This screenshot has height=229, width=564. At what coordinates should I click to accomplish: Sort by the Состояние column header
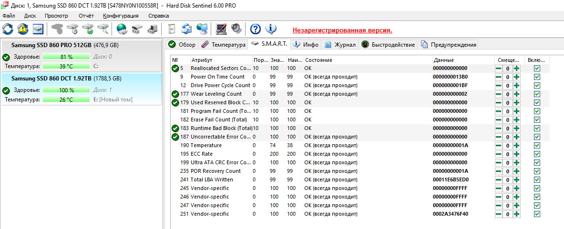[x=368, y=60]
